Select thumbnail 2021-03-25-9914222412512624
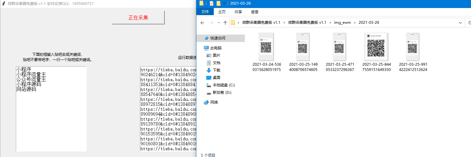471x157 pixels. [413, 47]
